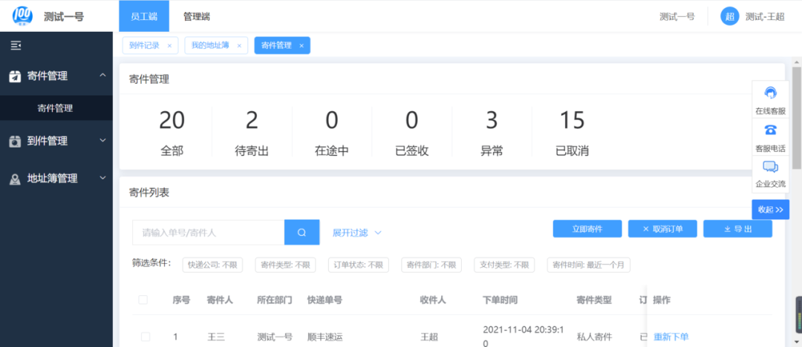Open 快递公司: 不限 filter
The width and height of the screenshot is (802, 347).
(213, 265)
